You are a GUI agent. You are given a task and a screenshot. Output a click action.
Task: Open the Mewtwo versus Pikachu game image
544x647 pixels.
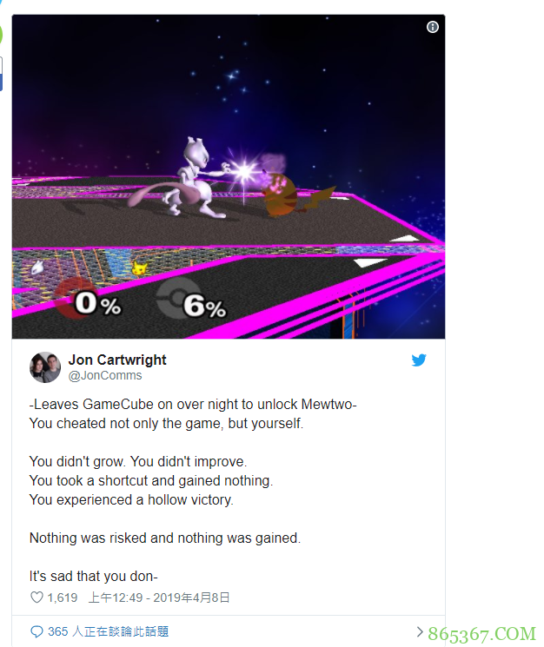tap(229, 176)
